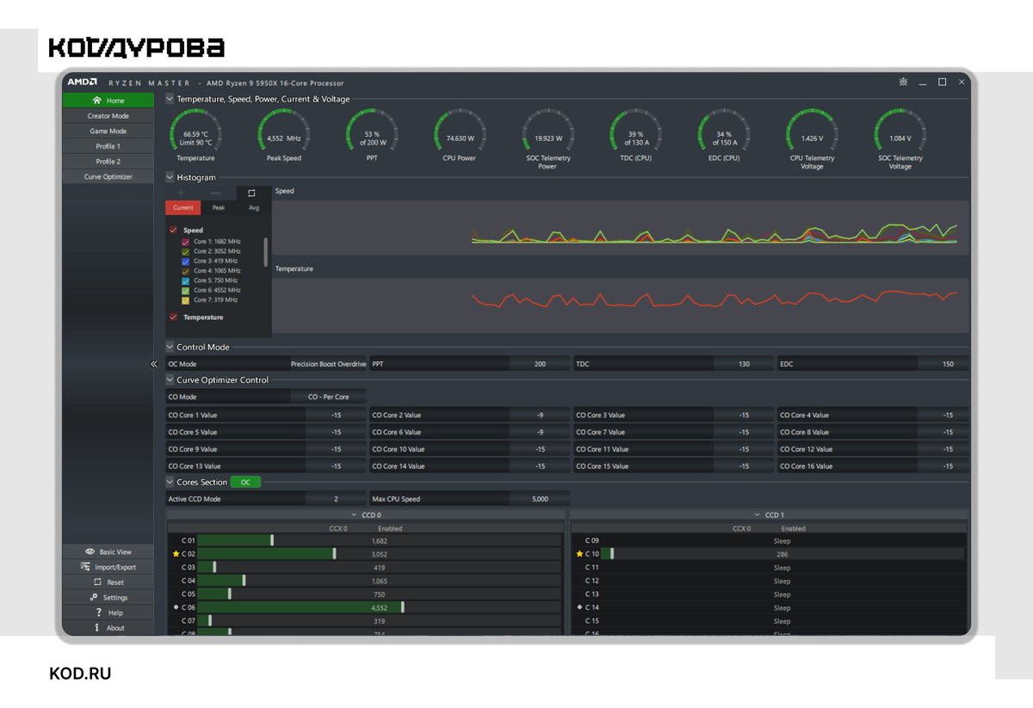The width and height of the screenshot is (1033, 708).
Task: Click the gold star beside C 10
Action: (579, 554)
